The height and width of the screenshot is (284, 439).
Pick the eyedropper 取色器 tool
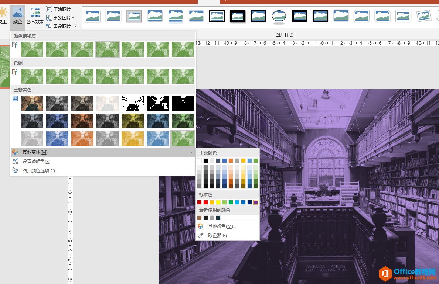(200, 236)
